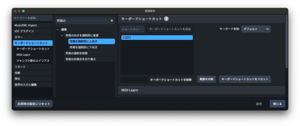Open the キーボード言語 dropdown
The width and height of the screenshot is (300, 126).
[x=256, y=29]
